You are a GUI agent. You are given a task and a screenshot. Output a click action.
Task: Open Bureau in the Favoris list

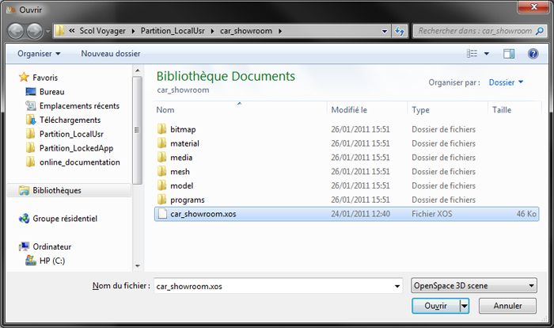(51, 92)
